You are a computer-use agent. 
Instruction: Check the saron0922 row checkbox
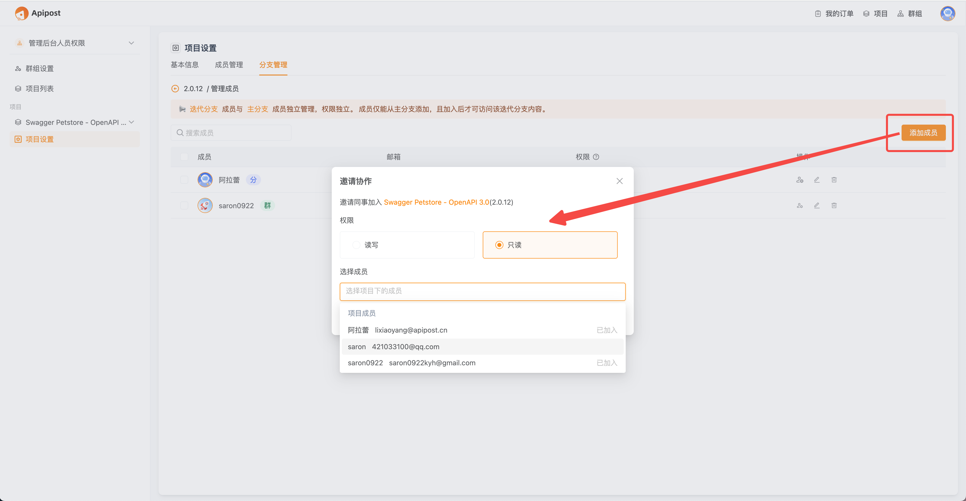(x=184, y=205)
